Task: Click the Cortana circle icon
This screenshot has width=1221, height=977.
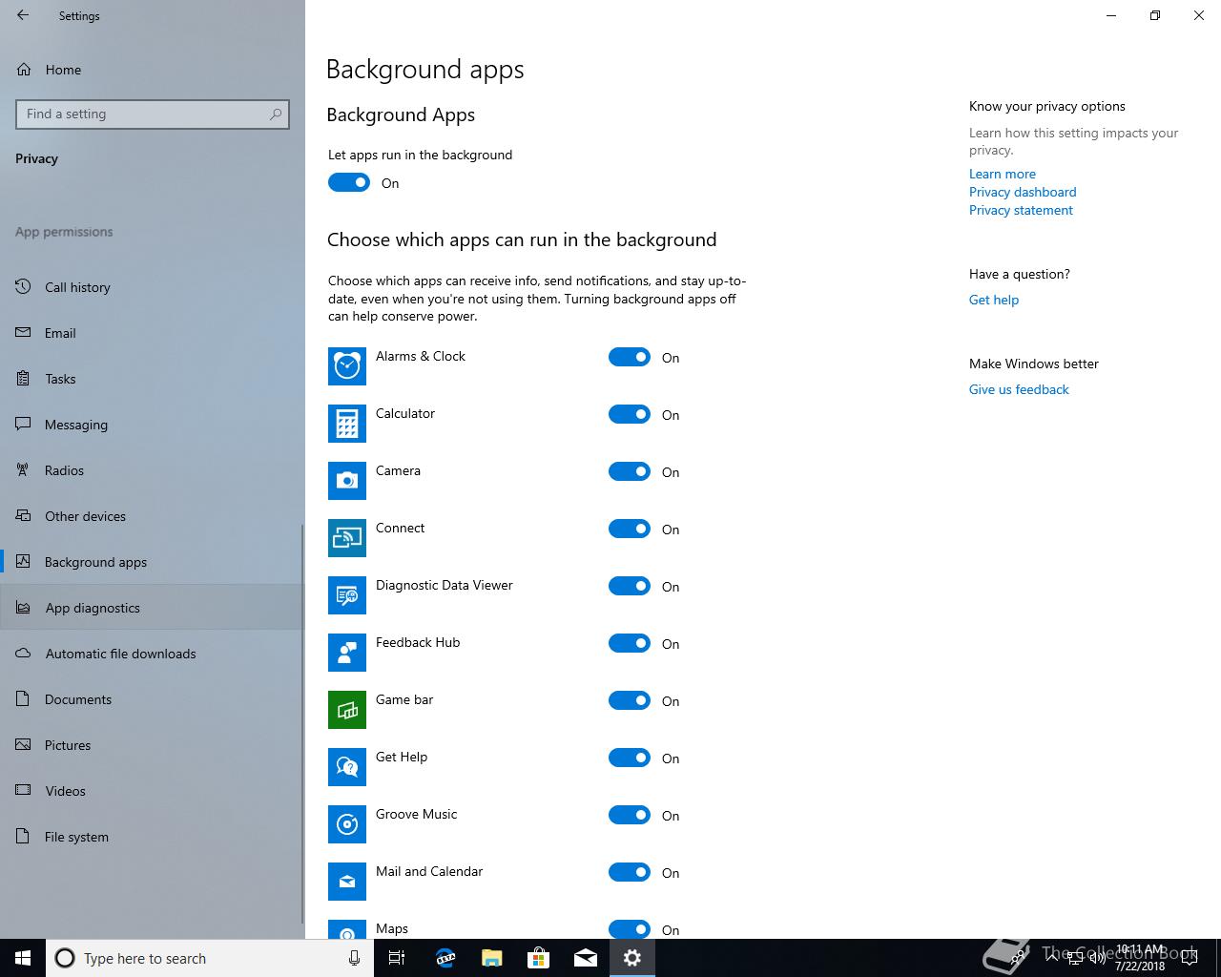Action: point(65,958)
